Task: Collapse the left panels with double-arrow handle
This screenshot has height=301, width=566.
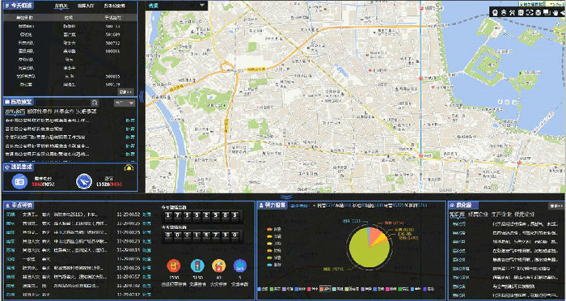Action: coord(141,97)
